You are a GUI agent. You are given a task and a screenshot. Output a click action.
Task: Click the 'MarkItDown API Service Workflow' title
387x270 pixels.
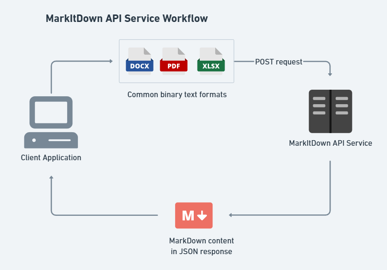127,19
